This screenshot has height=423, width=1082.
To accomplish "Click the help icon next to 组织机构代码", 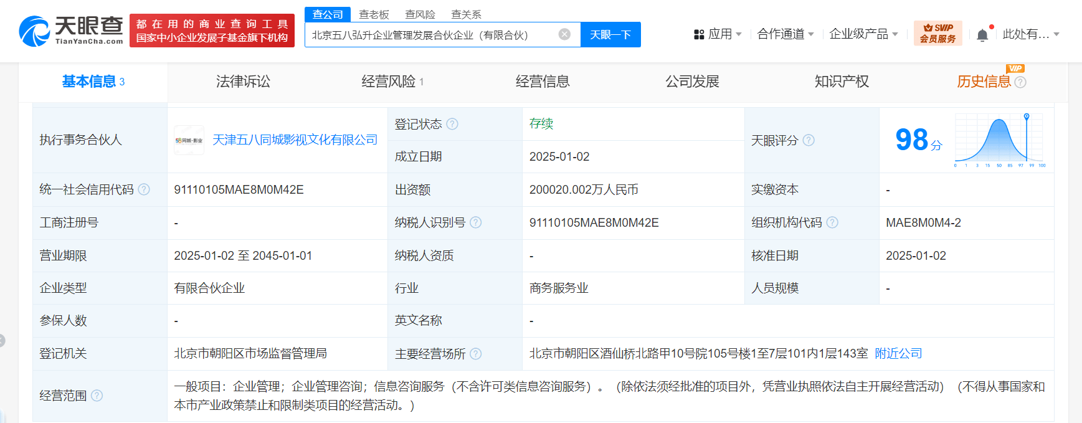I will click(832, 222).
